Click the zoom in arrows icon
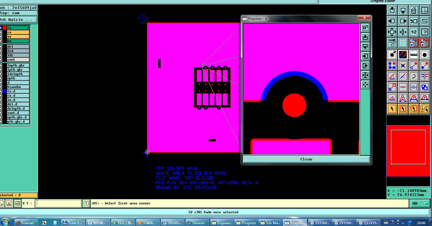The width and height of the screenshot is (432, 226). (x=392, y=32)
